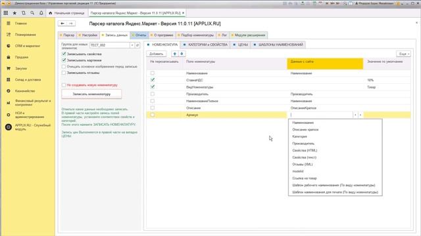Go back with left arrow button
Viewport: 421px width, 236px height.
coord(62,24)
